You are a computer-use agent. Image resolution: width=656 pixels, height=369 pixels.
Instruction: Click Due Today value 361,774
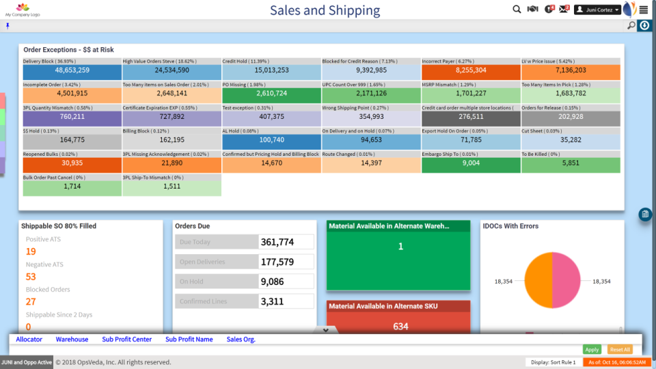277,242
